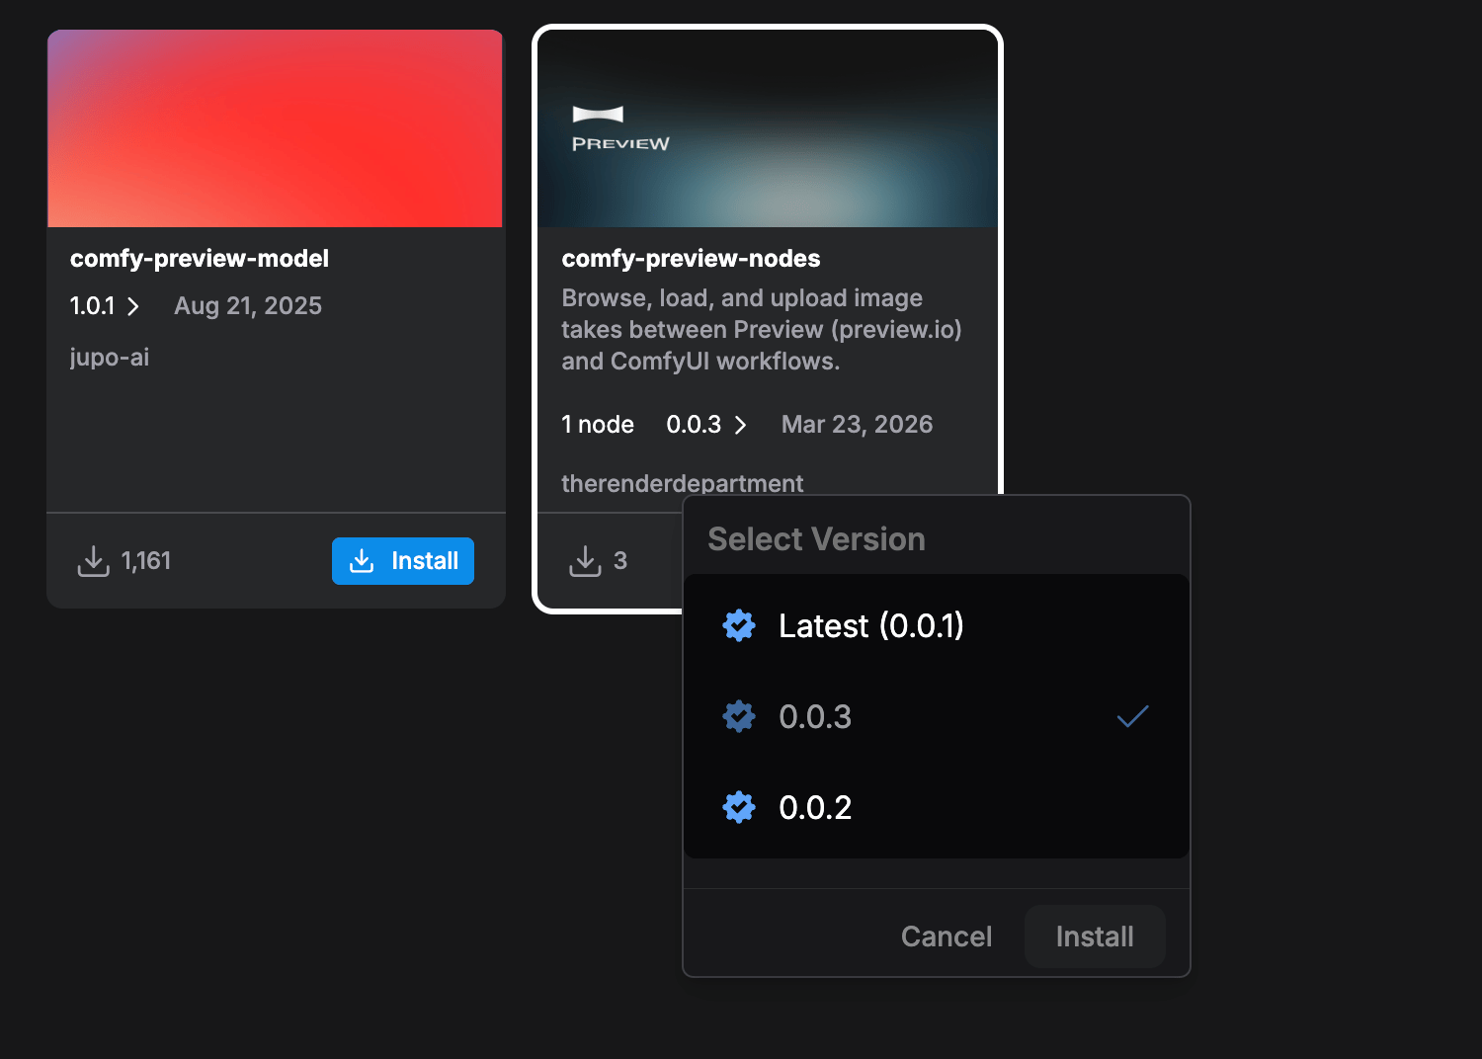Click verified badge beside 0.0.2
The width and height of the screenshot is (1482, 1059).
pos(739,807)
